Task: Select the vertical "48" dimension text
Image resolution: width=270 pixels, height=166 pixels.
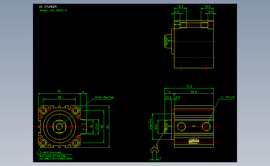Action: [x=102, y=127]
